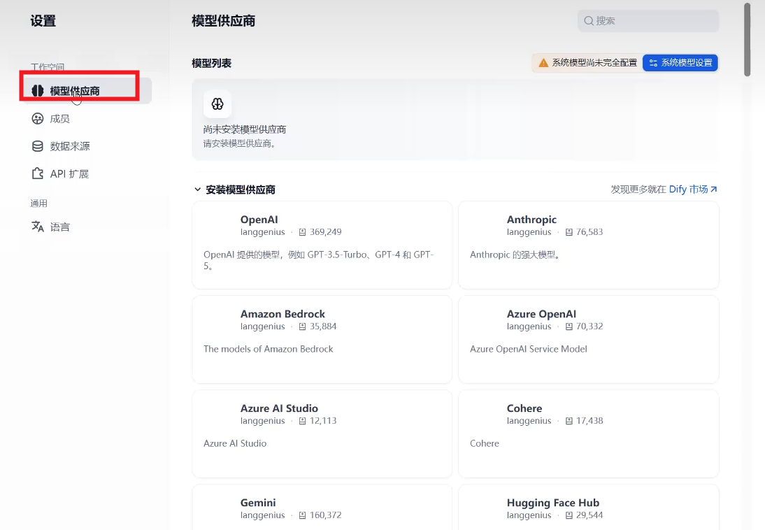Click the 12,113 install count

tap(323, 421)
